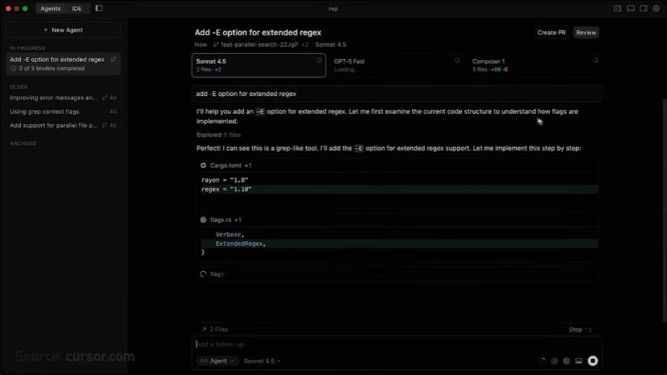Image resolution: width=667 pixels, height=375 pixels.
Task: Click the user prompt bubble add -E option
Action: point(396,94)
